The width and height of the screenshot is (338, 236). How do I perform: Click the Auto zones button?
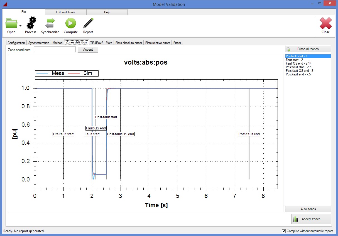308,209
